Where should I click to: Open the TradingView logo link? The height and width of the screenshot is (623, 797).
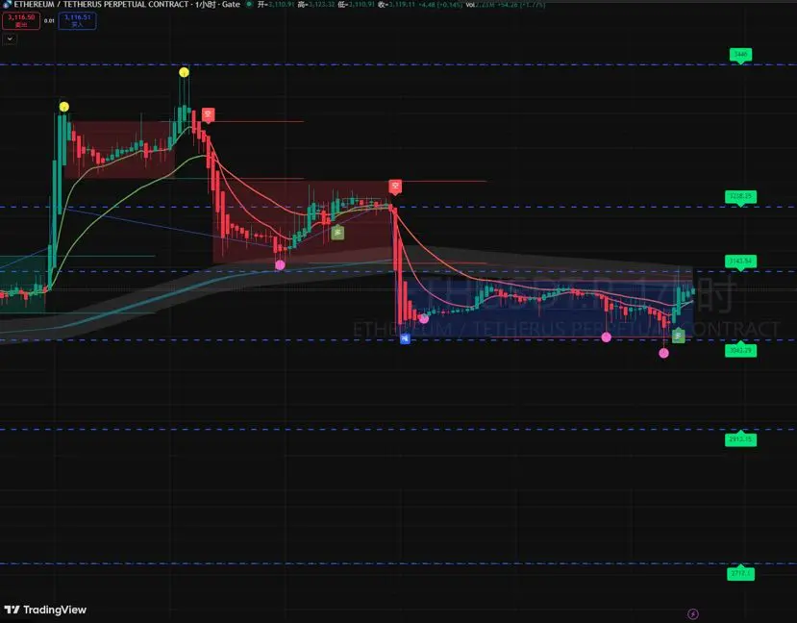click(x=45, y=610)
